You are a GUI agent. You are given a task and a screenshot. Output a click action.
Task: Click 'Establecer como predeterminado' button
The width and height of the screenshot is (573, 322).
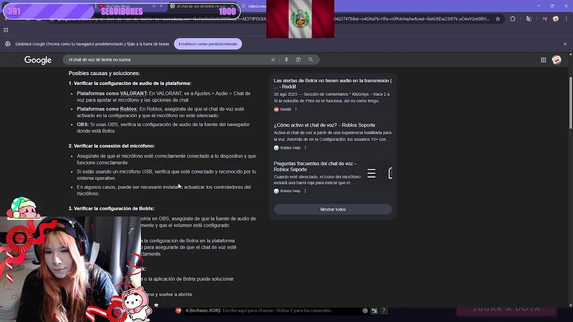tap(208, 44)
